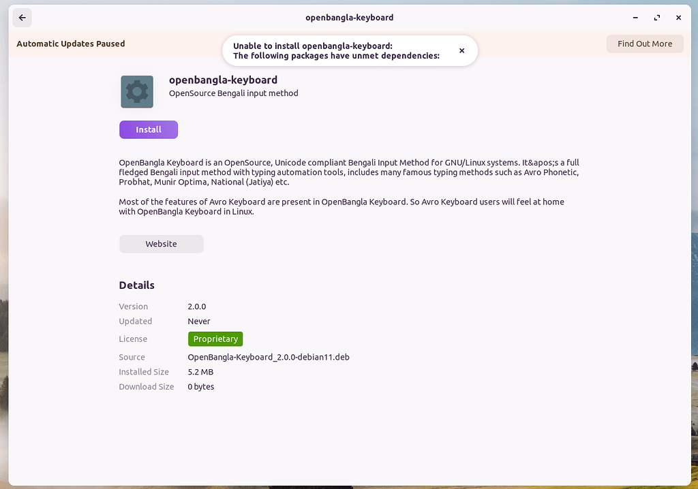This screenshot has width=698, height=489.
Task: View the Proprietary license details
Action: (215, 338)
